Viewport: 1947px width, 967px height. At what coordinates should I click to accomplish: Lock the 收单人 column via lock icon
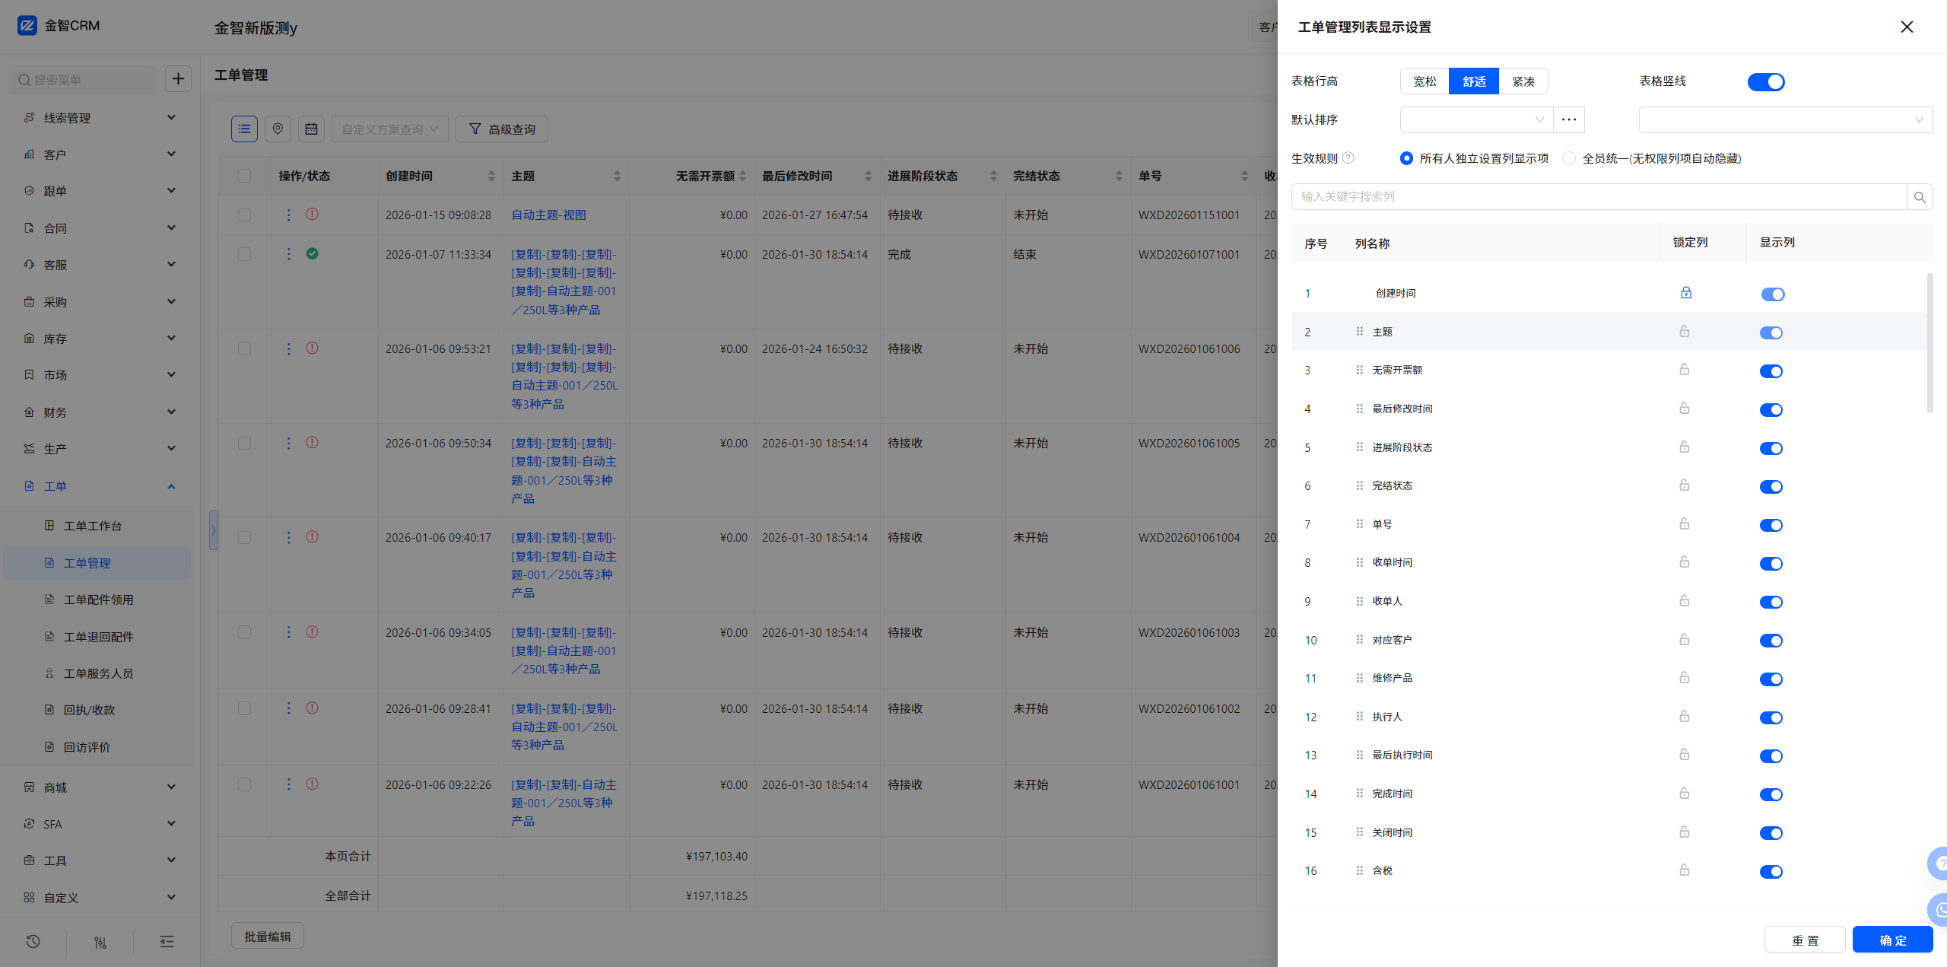point(1684,601)
